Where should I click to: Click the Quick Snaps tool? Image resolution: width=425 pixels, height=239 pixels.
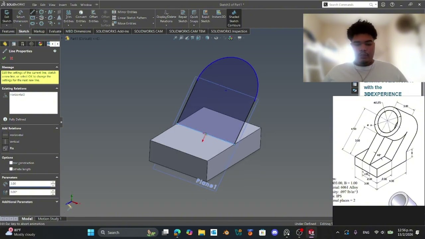tap(194, 17)
